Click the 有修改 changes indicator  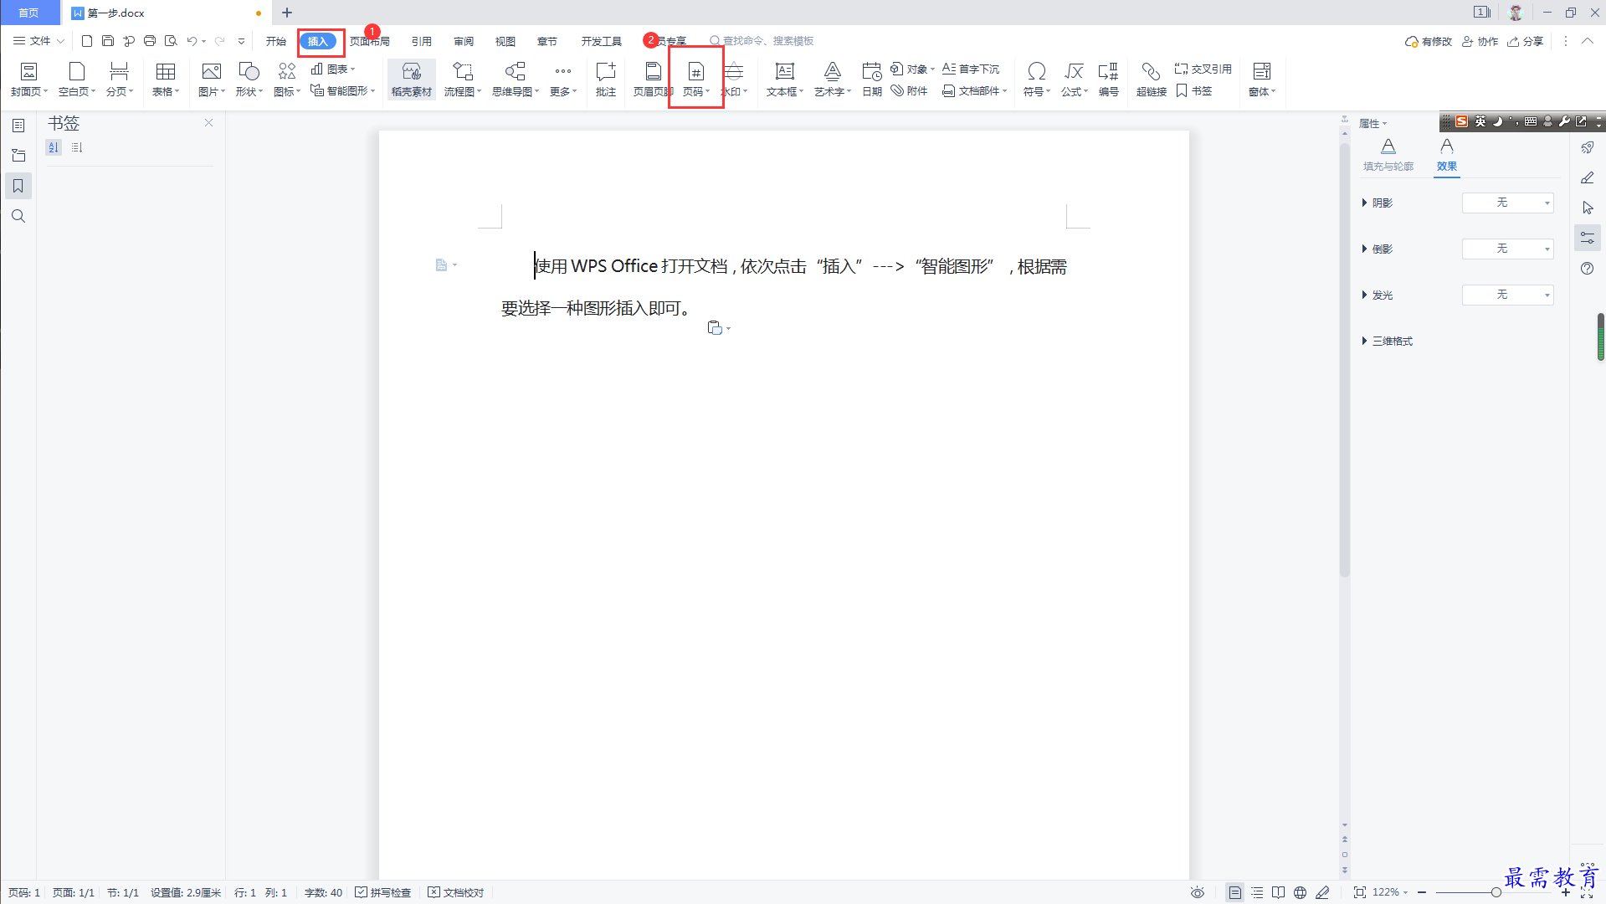tap(1428, 41)
